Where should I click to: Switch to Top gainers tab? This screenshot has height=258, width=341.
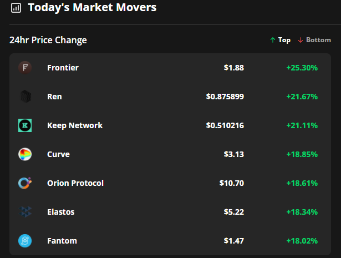point(280,40)
